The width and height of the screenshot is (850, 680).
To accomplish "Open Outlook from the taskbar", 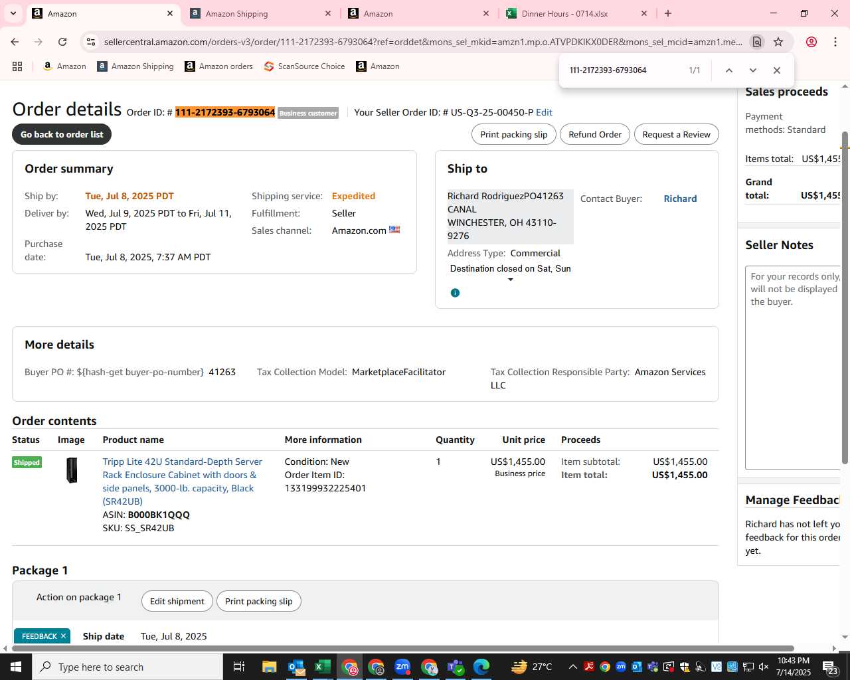I will pos(296,667).
